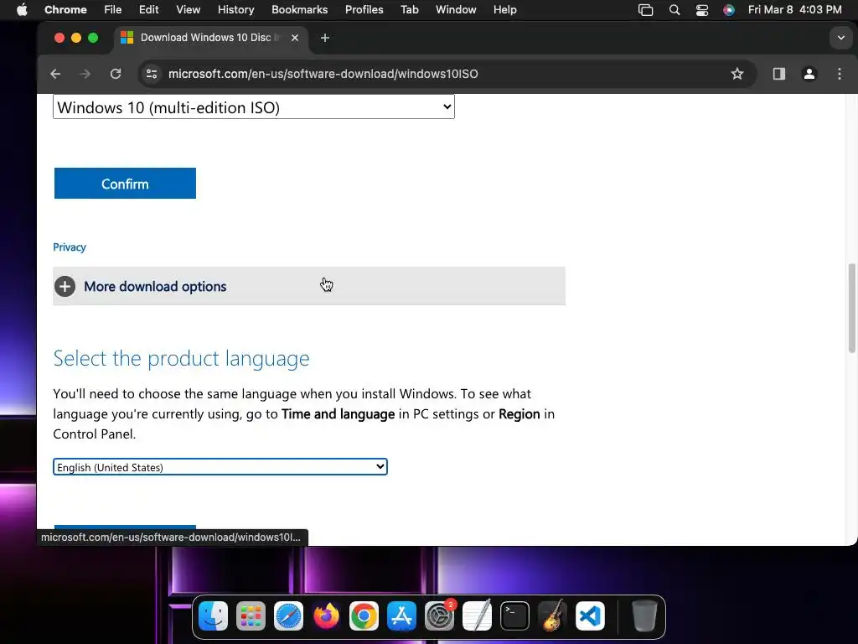The width and height of the screenshot is (858, 644).
Task: Open the Edit menu
Action: pyautogui.click(x=148, y=10)
